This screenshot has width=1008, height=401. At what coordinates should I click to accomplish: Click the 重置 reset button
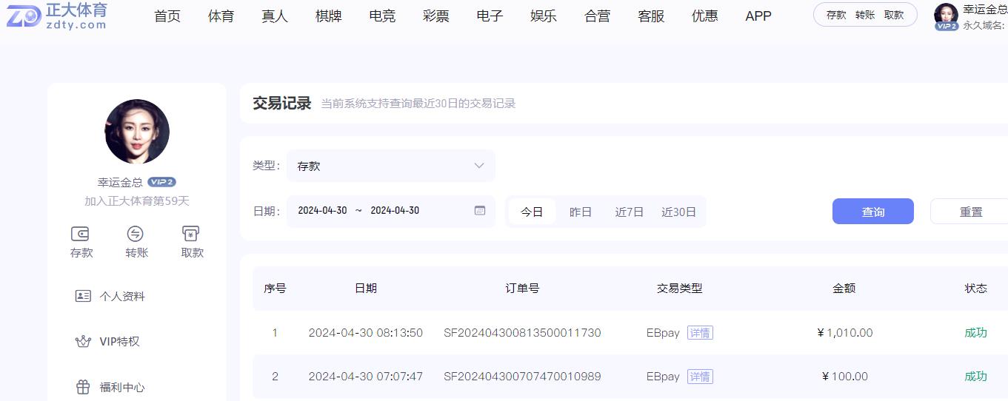pyautogui.click(x=970, y=212)
